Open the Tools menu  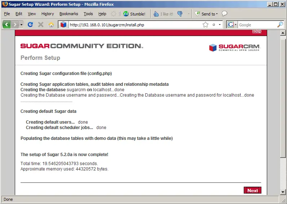(88, 14)
